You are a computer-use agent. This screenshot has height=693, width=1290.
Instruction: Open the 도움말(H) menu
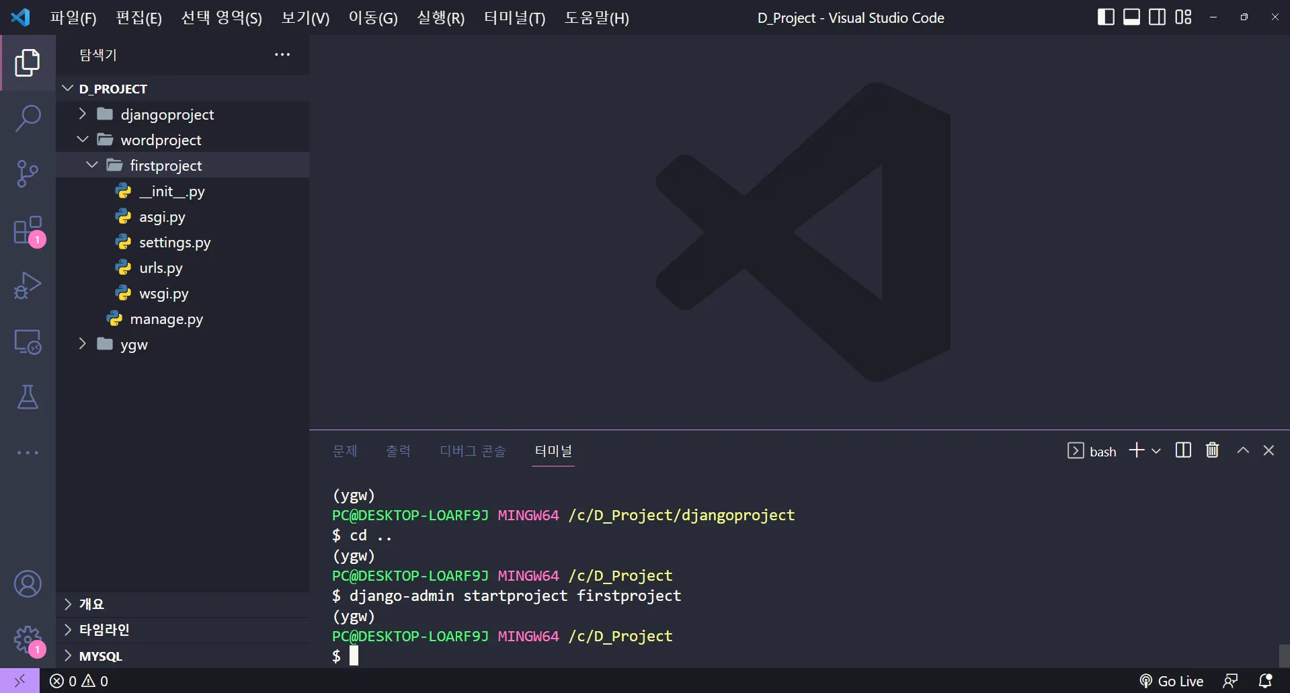[597, 17]
